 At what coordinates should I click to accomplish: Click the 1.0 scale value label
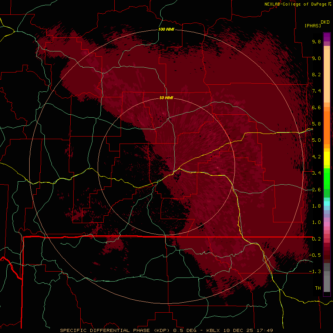(x=316, y=222)
